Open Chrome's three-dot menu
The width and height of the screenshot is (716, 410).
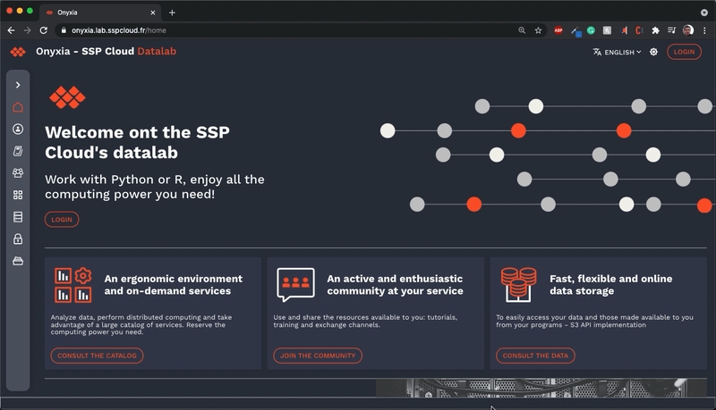[x=705, y=29]
